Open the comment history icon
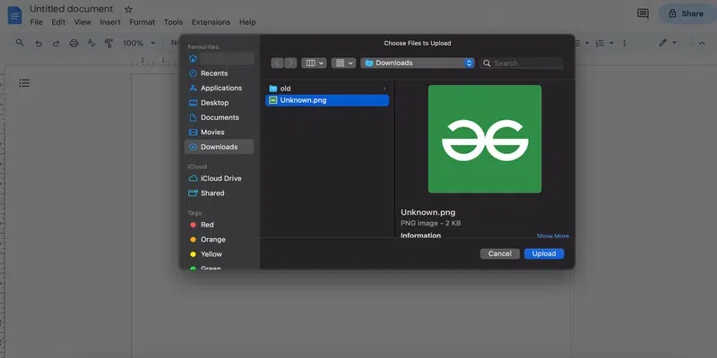 point(643,13)
